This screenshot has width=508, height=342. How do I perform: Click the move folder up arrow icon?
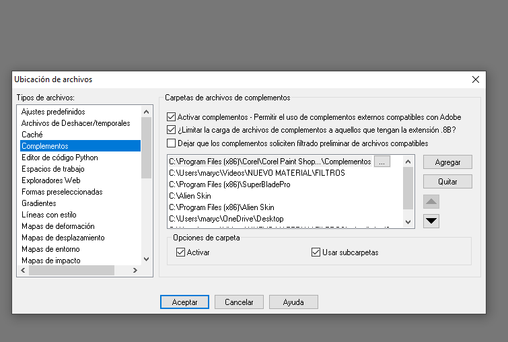pyautogui.click(x=432, y=201)
